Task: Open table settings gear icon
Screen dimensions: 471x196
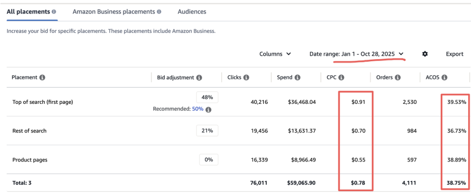Action: [425, 54]
